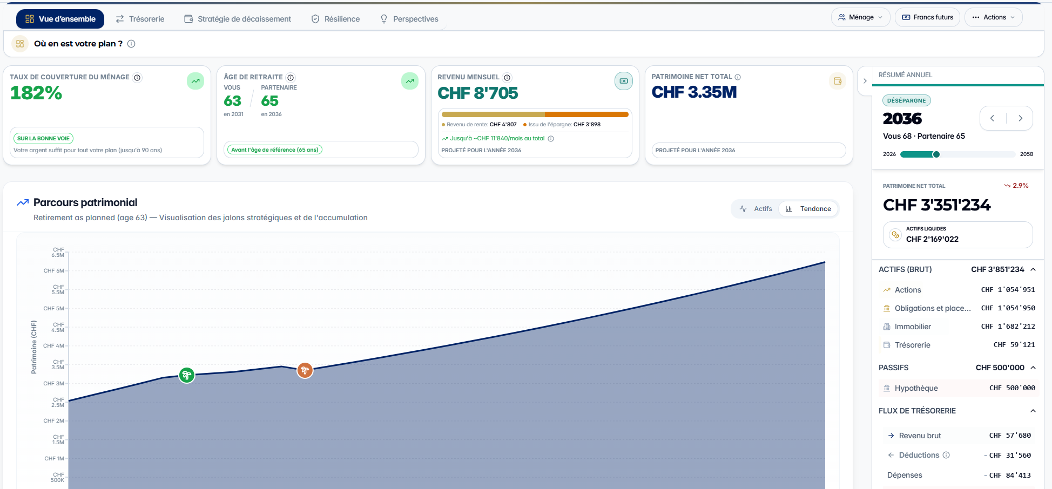Viewport: 1052px width, 489px height.
Task: Switch to the Trésorerie tab
Action: click(x=140, y=19)
